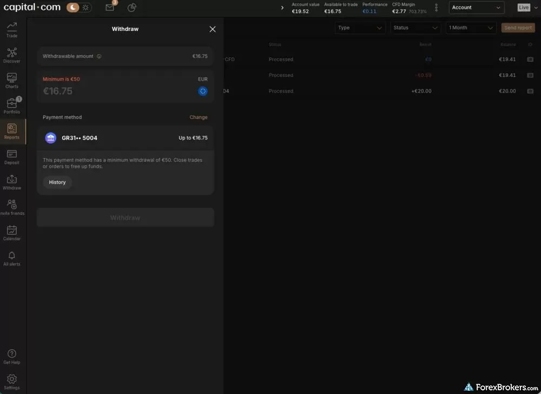Open the messages envelope icon
The height and width of the screenshot is (394, 541).
pos(110,7)
